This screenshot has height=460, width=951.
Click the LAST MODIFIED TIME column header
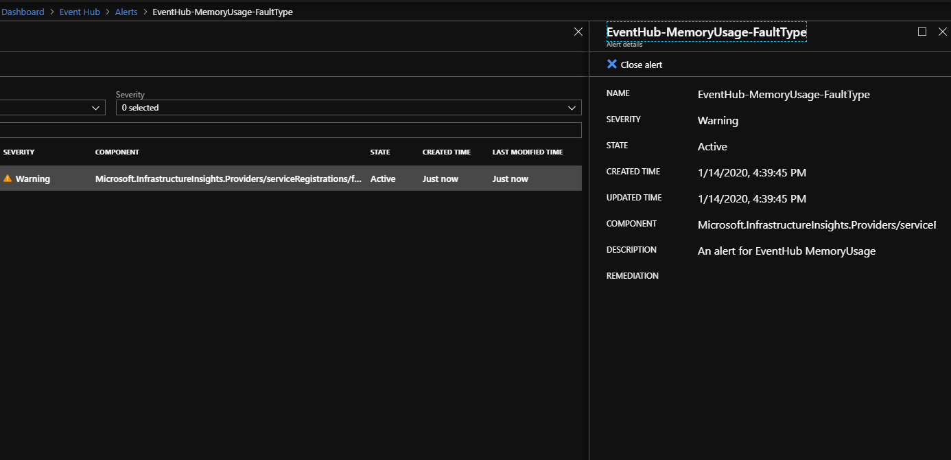coord(527,152)
